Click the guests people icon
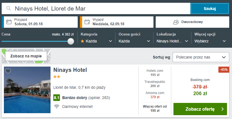Image resolution: width=232 pixels, height=119 pixels. [x=175, y=22]
